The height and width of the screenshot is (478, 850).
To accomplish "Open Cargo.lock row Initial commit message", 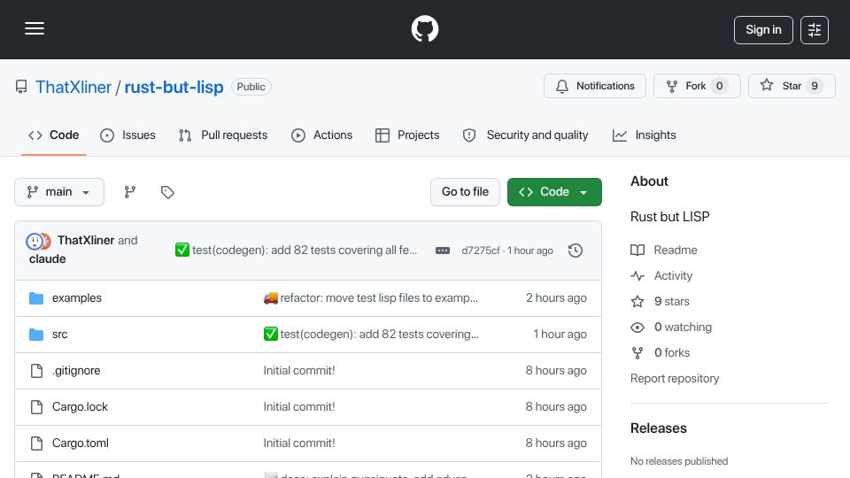I will [x=299, y=407].
